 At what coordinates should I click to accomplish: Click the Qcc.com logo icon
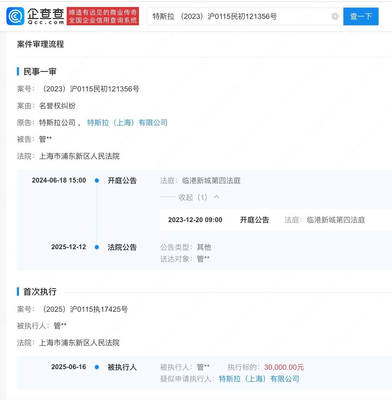pos(15,16)
